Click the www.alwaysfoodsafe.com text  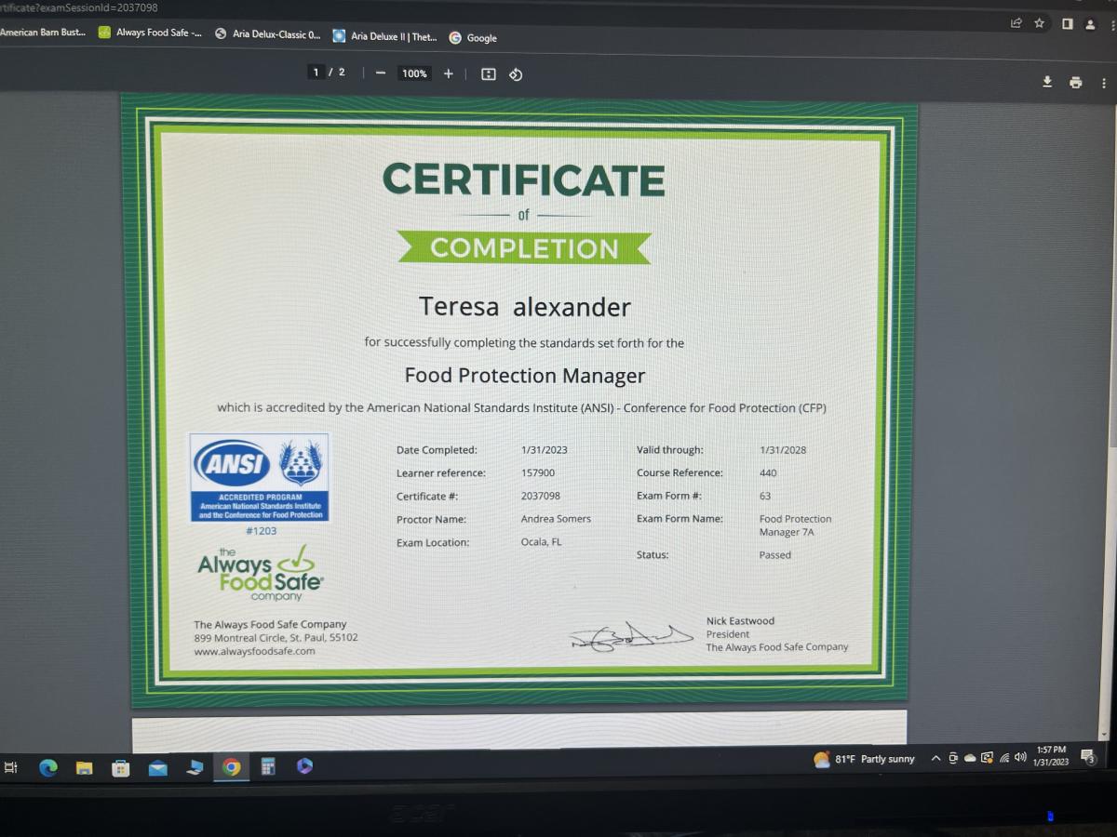254,651
